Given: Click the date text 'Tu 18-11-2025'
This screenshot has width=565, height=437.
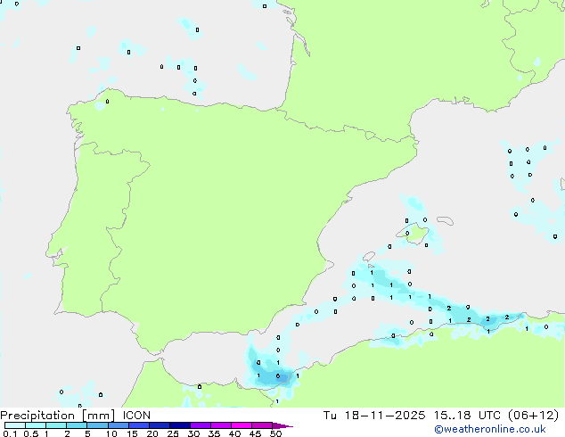Looking at the screenshot, I should point(374,416).
